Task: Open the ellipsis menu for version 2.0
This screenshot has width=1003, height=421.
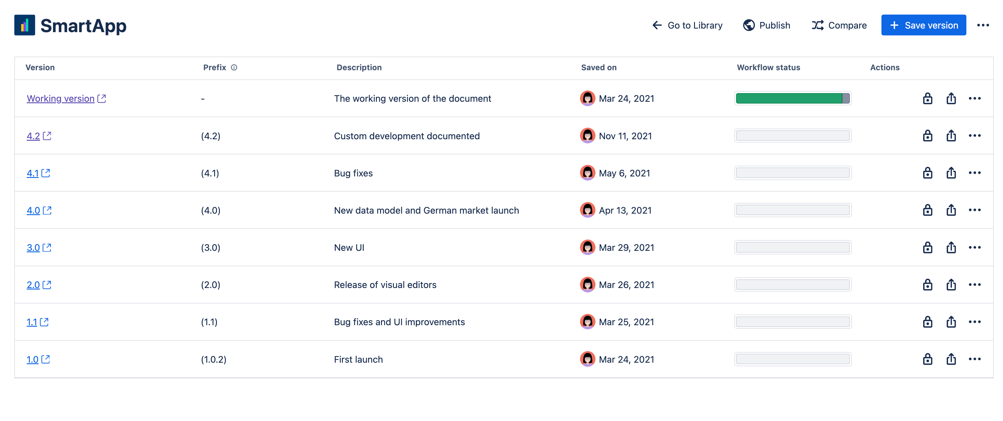Action: point(975,284)
